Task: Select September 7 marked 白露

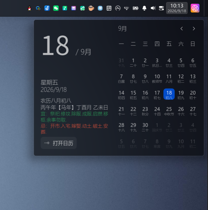Action: point(121,79)
